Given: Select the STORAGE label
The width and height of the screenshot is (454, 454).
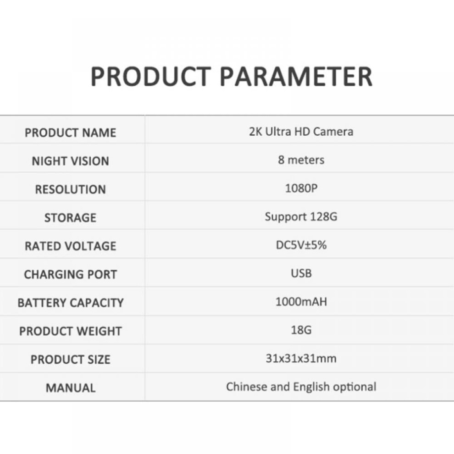Looking at the screenshot, I should tap(70, 218).
